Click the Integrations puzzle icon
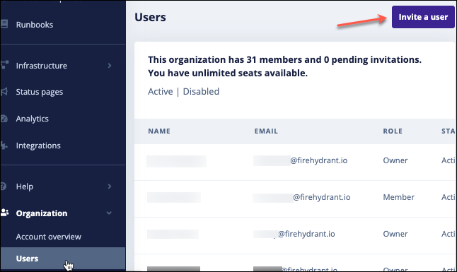Viewport: 457px width, 272px height. pos(4,145)
